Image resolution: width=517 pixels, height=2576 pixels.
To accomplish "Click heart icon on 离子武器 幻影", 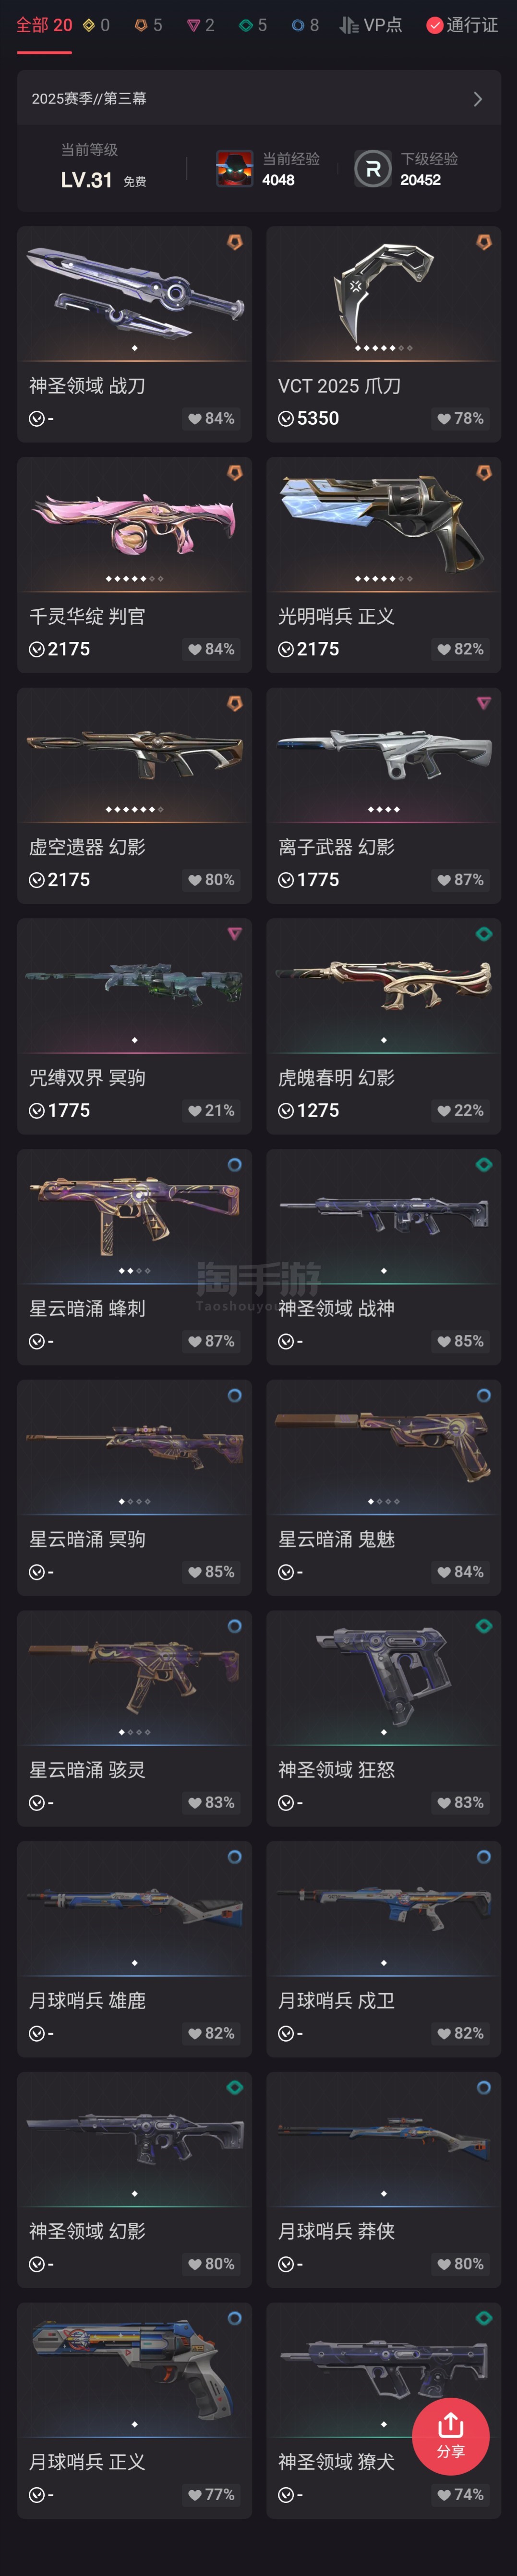I will point(444,880).
